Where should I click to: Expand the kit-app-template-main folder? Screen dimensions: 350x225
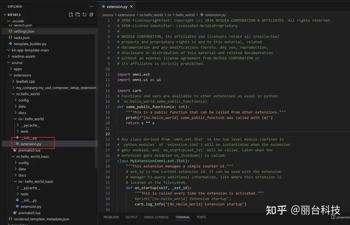point(8,50)
